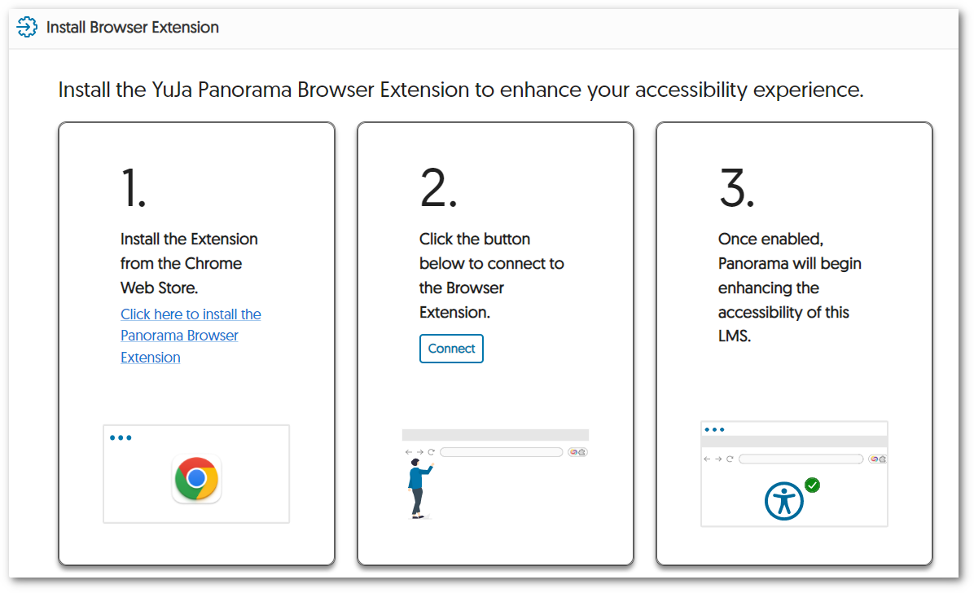Click the "Install Browser Extension" title text
Screen dimensions: 974x593
(133, 27)
